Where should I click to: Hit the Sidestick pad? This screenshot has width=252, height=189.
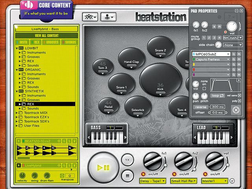[x=138, y=107]
